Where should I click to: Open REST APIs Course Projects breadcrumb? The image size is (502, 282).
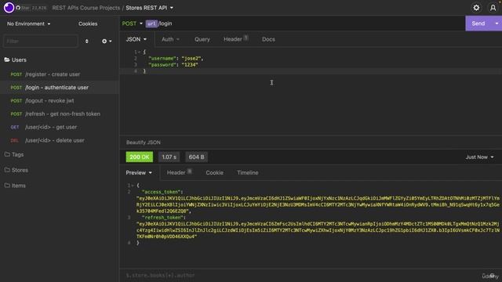click(x=86, y=8)
